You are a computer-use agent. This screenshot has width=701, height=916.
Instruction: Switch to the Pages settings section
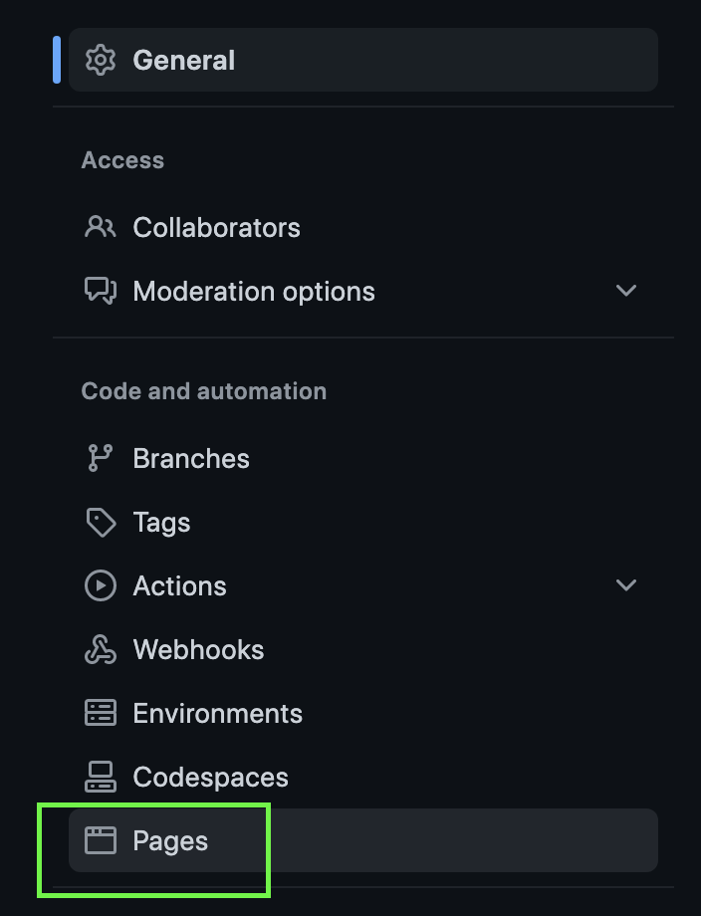point(169,840)
